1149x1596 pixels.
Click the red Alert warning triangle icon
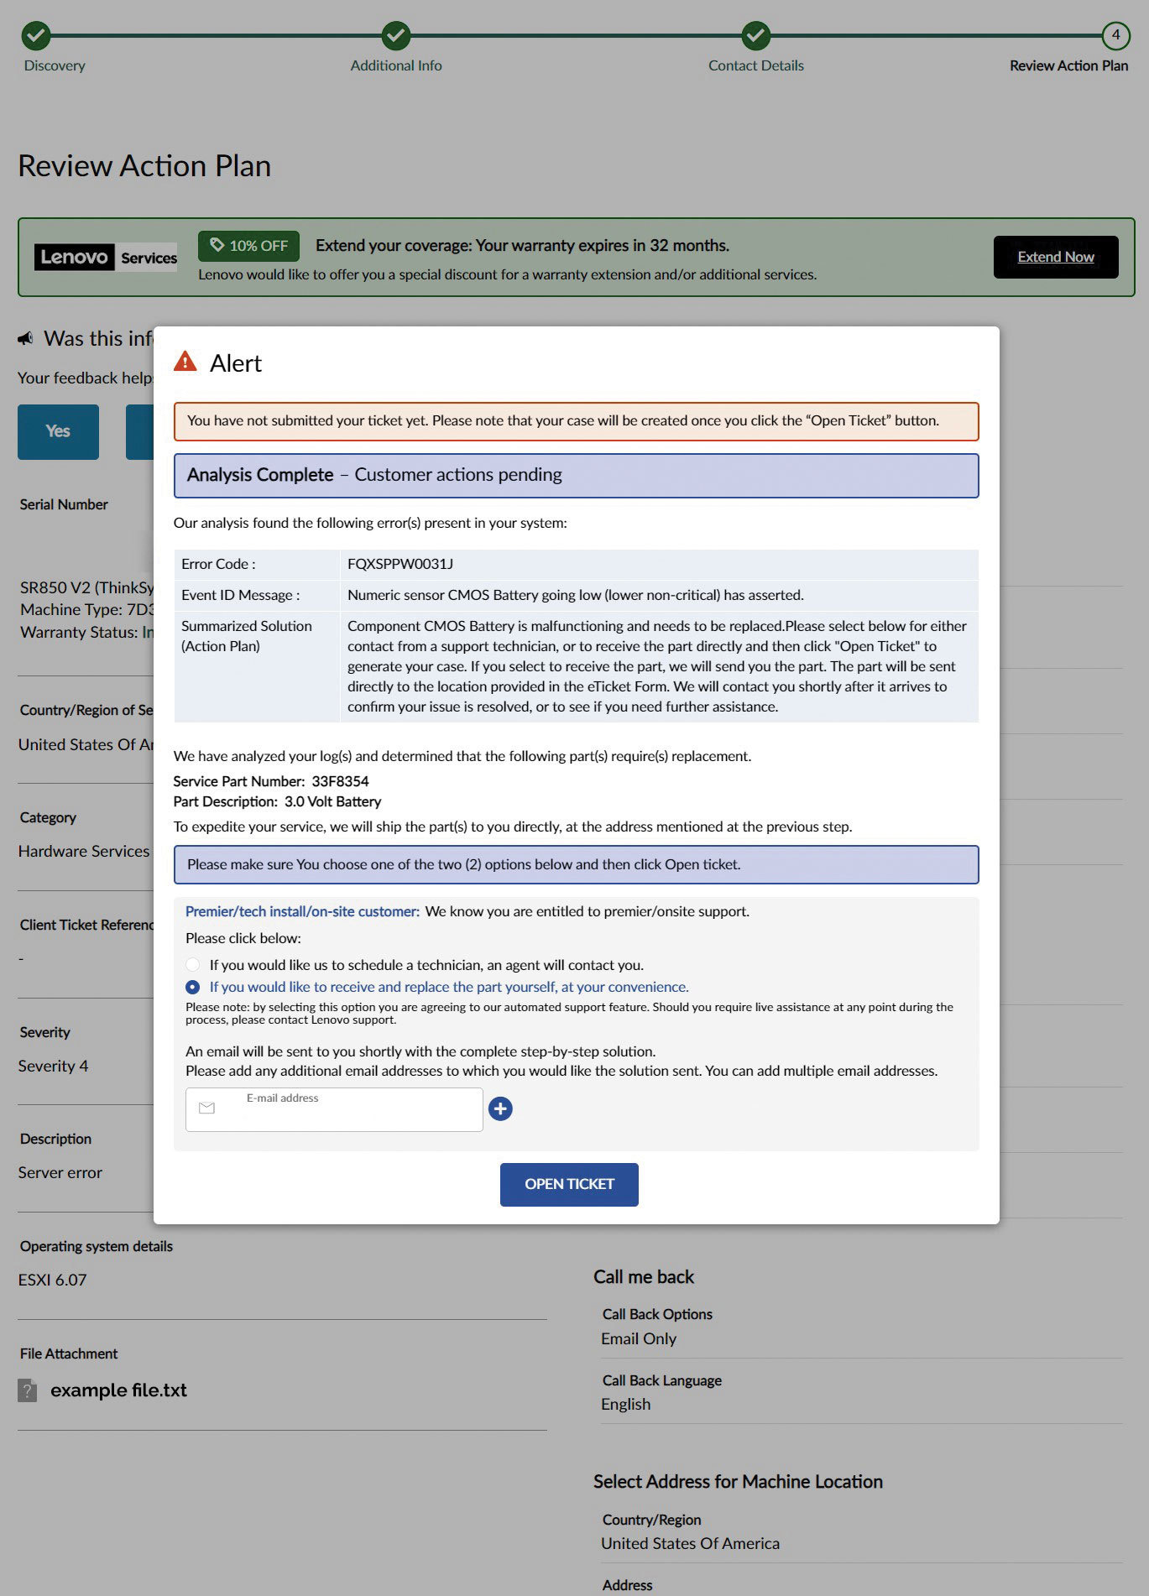pyautogui.click(x=185, y=362)
